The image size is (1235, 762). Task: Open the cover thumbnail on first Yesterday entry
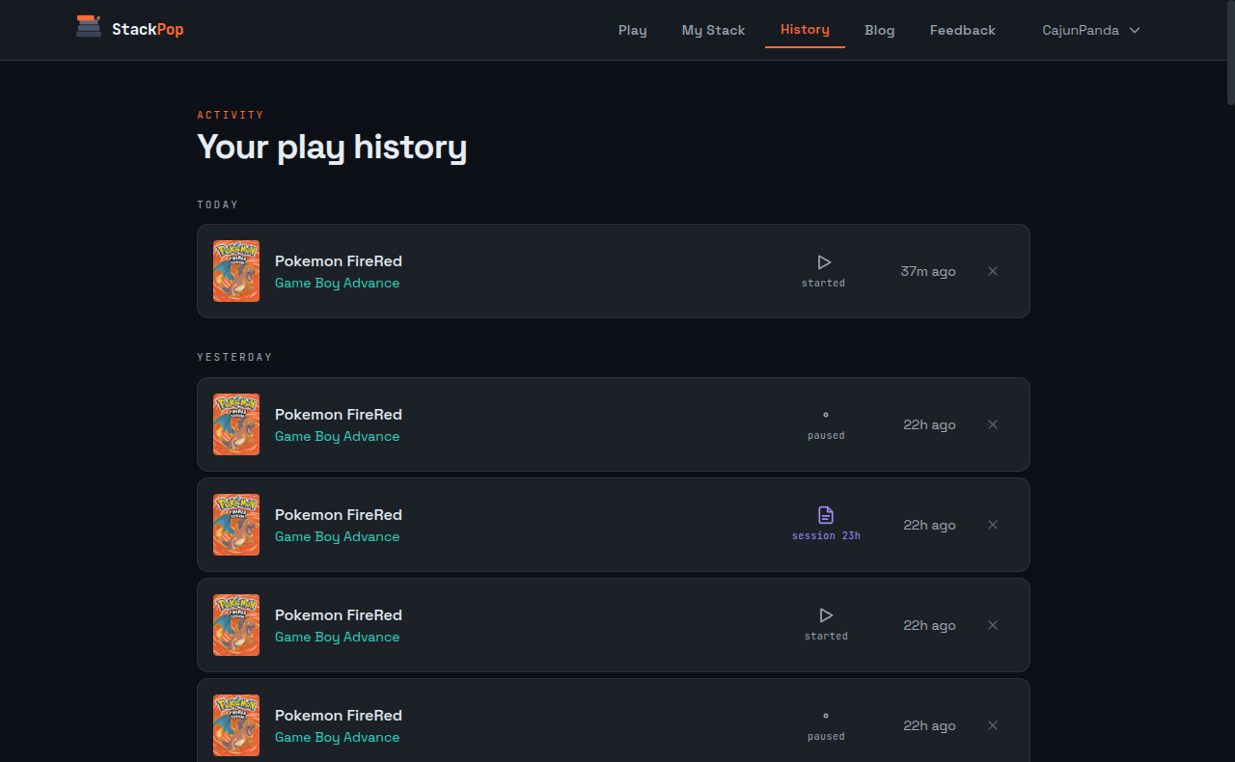[x=236, y=424]
